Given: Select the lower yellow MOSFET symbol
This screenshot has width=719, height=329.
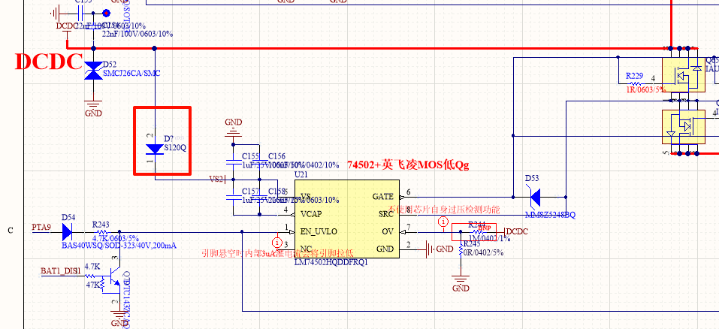Looking at the screenshot, I should [684, 126].
